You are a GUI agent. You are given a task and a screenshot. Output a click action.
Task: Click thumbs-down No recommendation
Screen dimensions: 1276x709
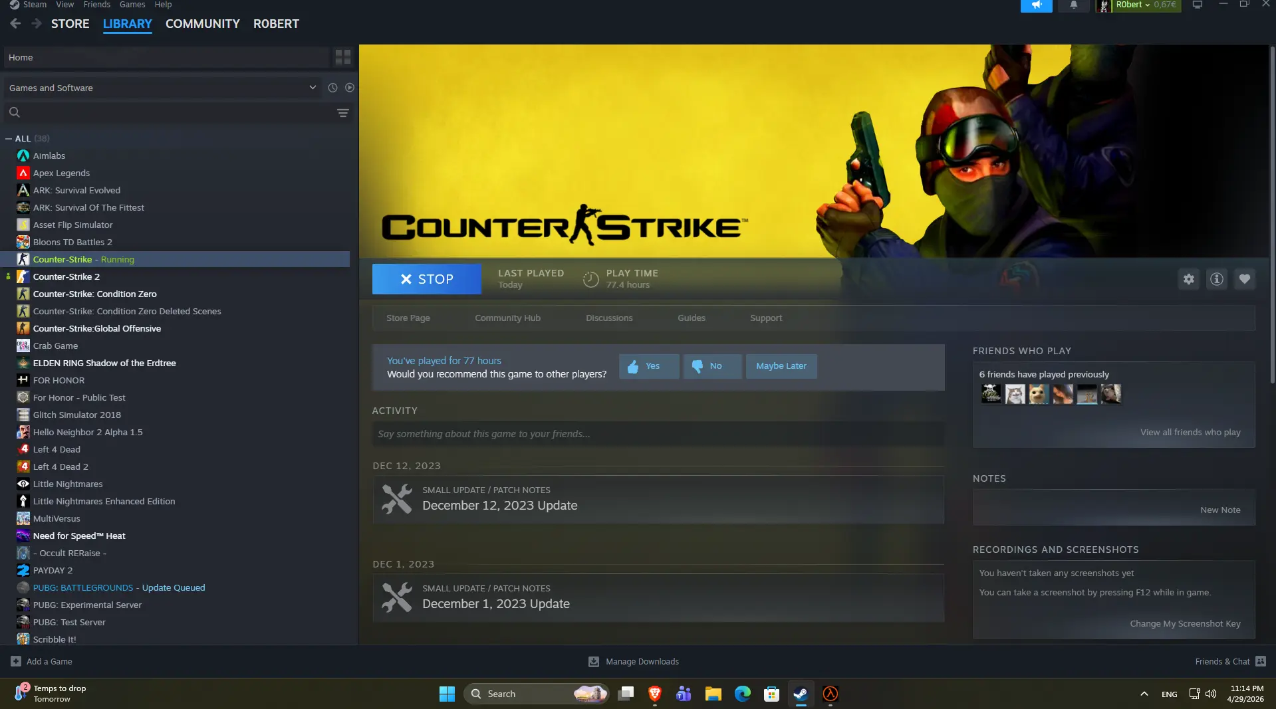pos(712,366)
